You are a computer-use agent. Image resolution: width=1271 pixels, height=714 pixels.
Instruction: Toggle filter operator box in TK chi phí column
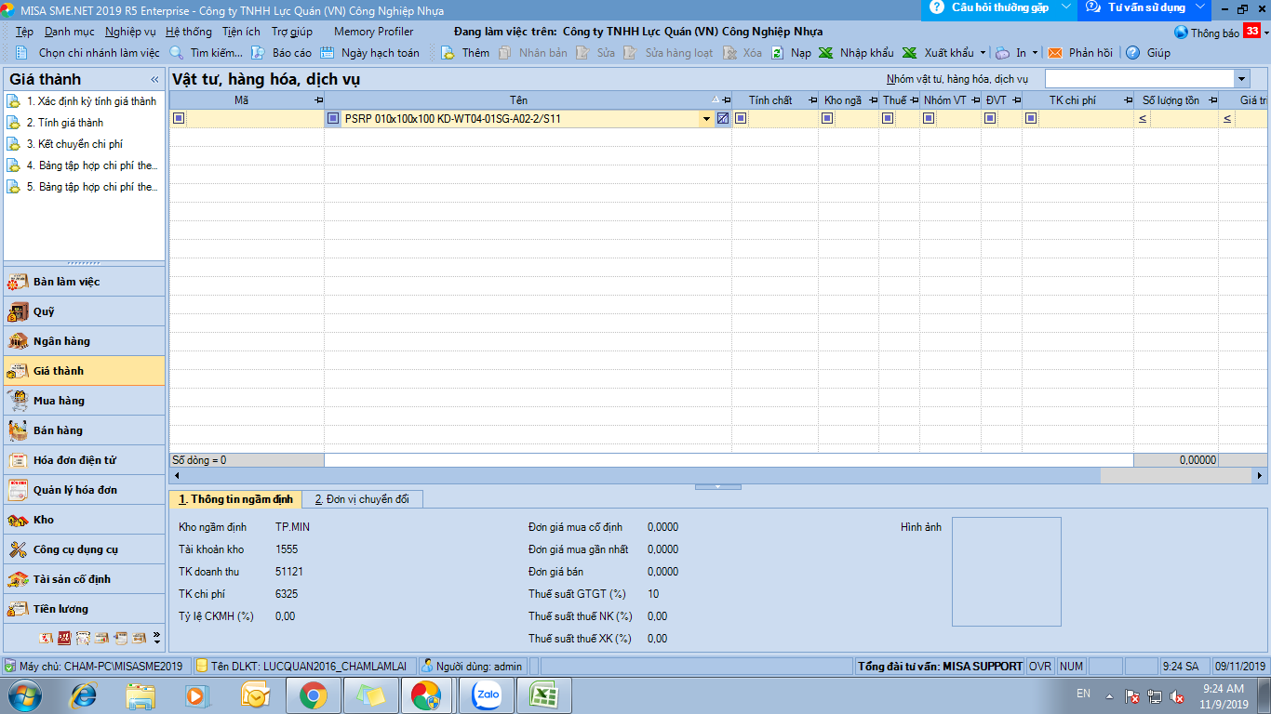tap(1031, 118)
